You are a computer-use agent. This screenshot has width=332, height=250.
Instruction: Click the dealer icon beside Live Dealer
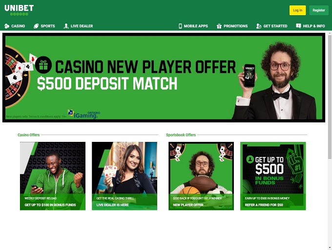(x=66, y=26)
